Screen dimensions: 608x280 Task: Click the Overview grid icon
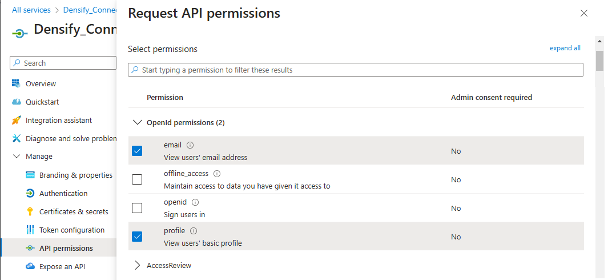pos(16,84)
